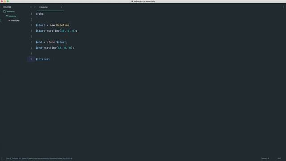The width and height of the screenshot is (286, 161).
Task: Toggle the side bar status icon
Action: (1, 159)
